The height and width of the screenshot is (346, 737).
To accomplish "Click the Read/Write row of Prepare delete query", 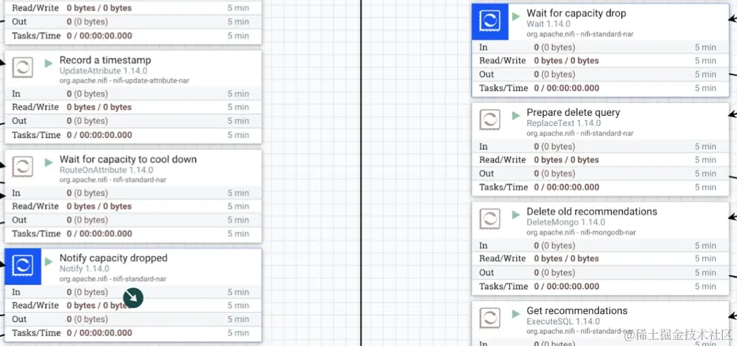I will click(x=600, y=160).
